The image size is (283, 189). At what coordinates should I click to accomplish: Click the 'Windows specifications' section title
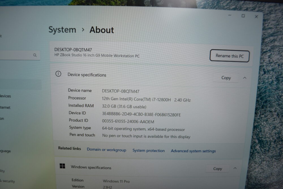tap(91, 167)
